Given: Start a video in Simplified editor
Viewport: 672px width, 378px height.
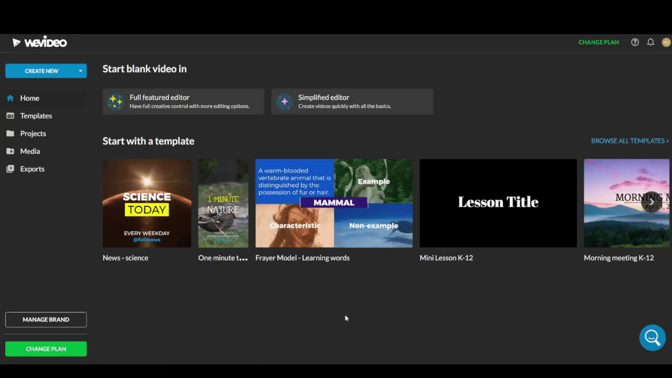Looking at the screenshot, I should [352, 101].
